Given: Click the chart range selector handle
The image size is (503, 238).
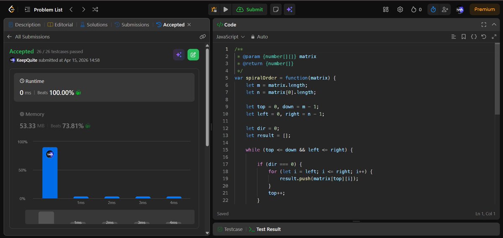Looking at the screenshot, I should click(x=46, y=218).
